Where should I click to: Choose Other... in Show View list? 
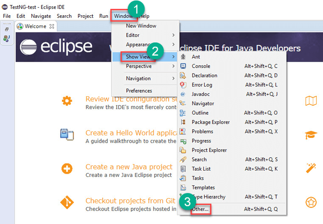tap(200, 209)
